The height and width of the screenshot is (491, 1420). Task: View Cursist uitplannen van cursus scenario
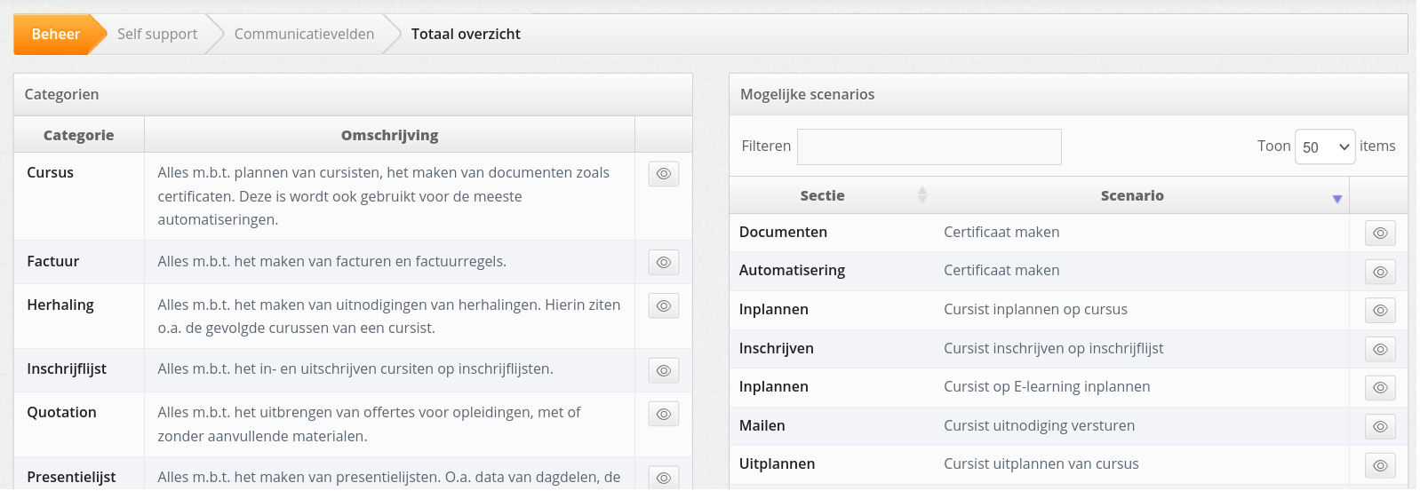pyautogui.click(x=1380, y=465)
